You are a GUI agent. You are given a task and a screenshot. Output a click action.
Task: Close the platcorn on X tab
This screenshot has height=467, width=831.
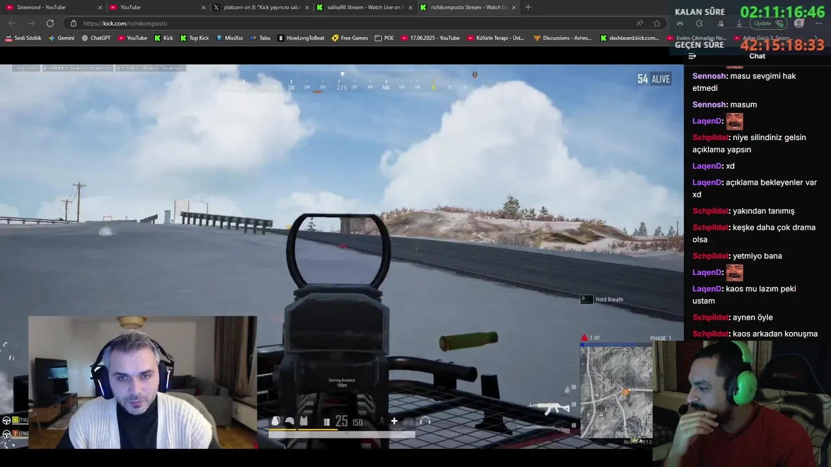click(x=306, y=7)
